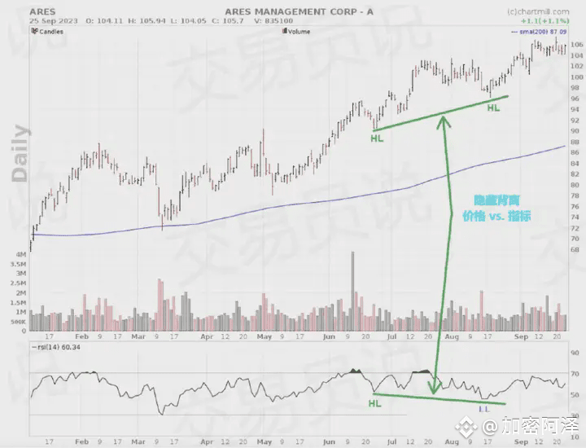Click the ARES MANAGEMENT CORP - A title
Screen dimensions: 586x448
[299, 11]
